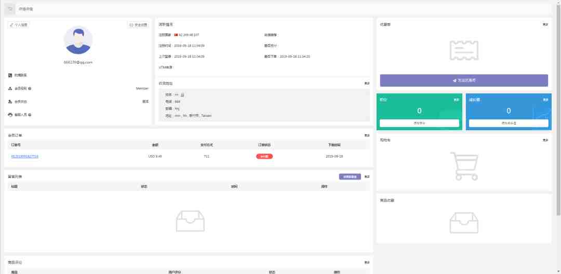Click the small icon after the address name
The width and height of the screenshot is (561, 274).
(x=182, y=95)
